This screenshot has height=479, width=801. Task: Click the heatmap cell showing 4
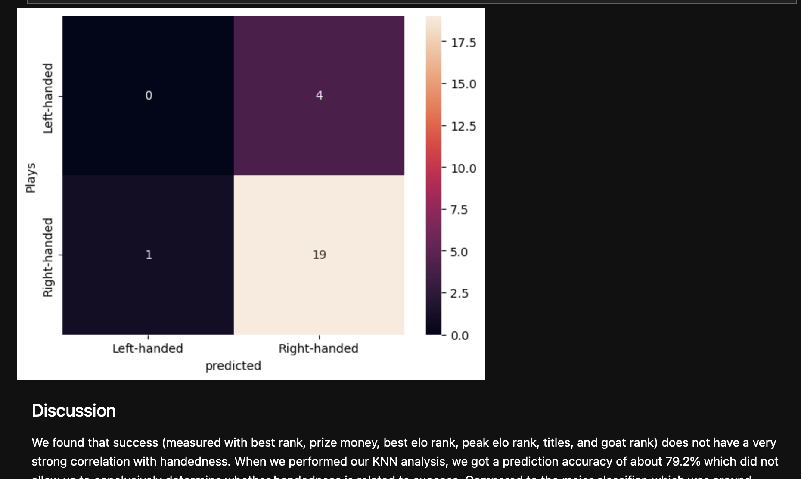(x=319, y=96)
